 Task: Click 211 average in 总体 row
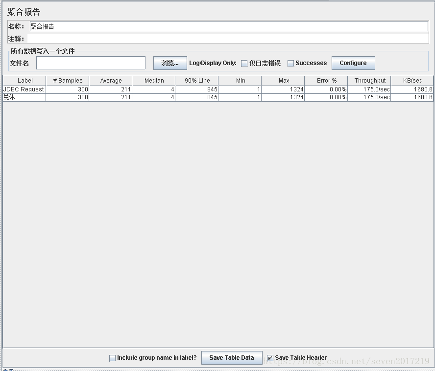[111, 97]
